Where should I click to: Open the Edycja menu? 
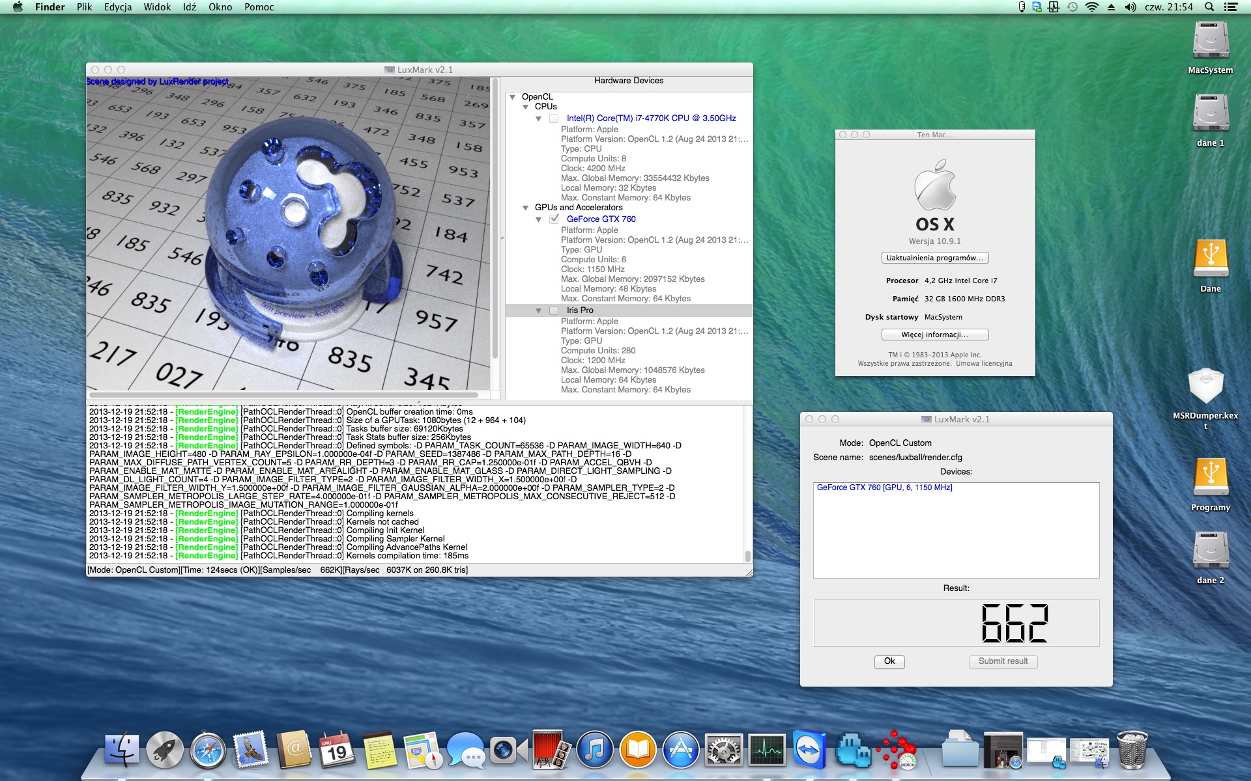pyautogui.click(x=118, y=7)
